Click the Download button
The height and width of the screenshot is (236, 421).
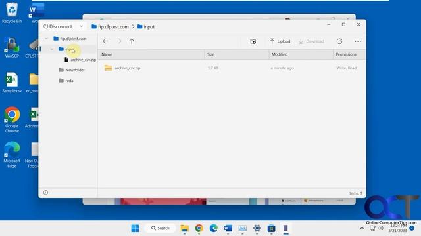click(x=311, y=41)
